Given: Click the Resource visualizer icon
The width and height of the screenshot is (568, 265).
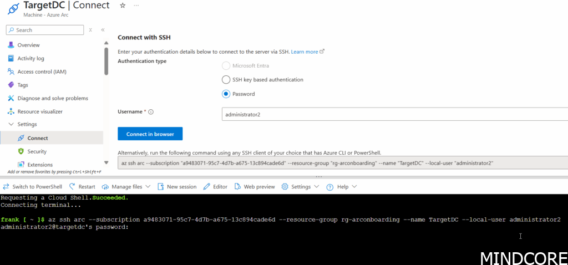Looking at the screenshot, I should (11, 111).
